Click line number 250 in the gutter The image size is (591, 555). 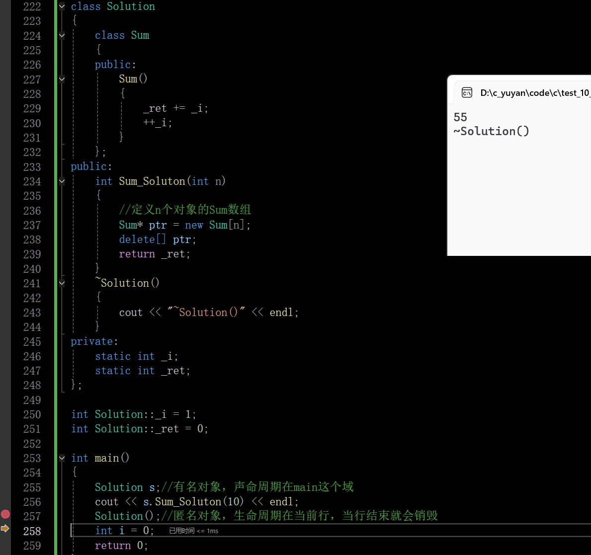tap(32, 415)
